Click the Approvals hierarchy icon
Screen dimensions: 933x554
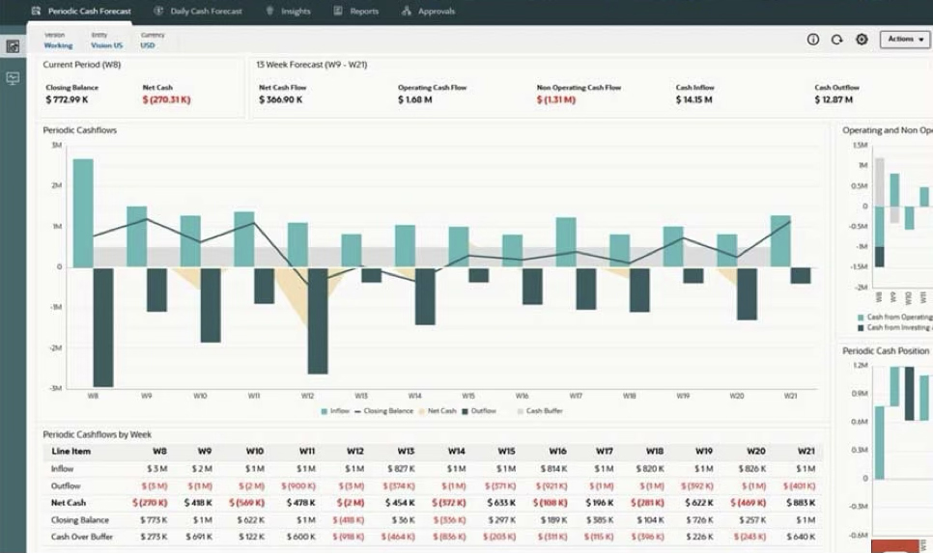coord(407,12)
